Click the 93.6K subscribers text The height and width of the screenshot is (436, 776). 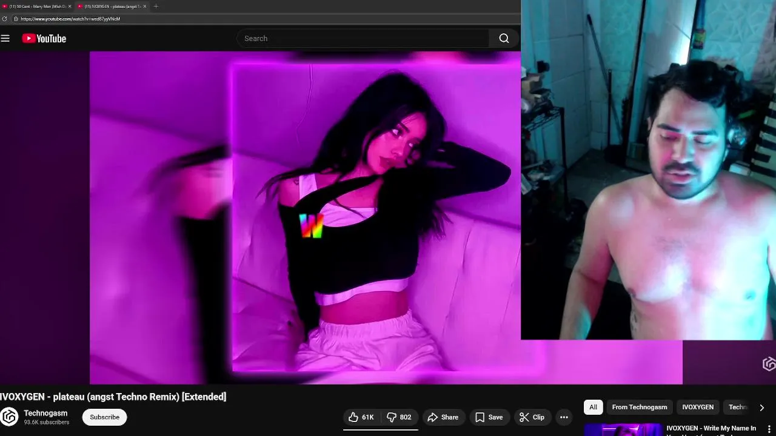click(x=47, y=422)
